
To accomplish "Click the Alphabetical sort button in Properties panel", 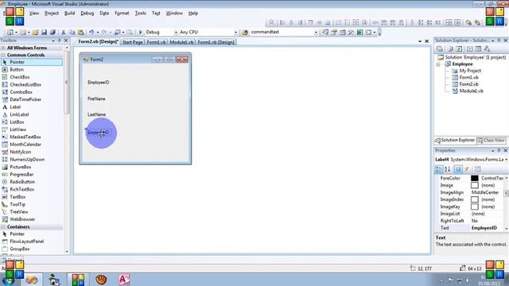I will pyautogui.click(x=447, y=169).
